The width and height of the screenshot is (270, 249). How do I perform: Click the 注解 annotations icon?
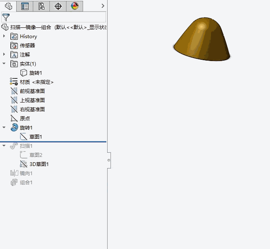tap(14, 55)
